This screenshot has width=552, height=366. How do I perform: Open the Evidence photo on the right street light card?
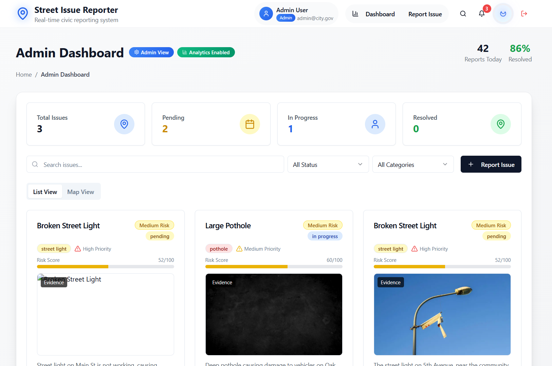442,314
